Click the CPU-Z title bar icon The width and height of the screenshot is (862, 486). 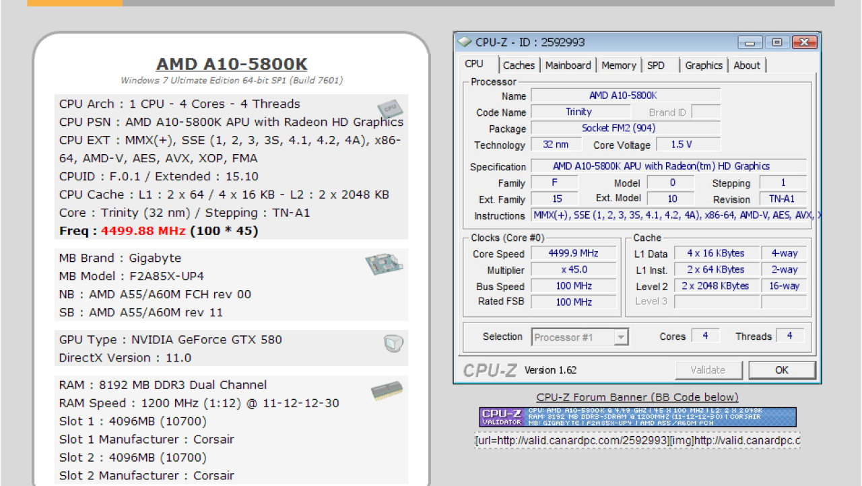(465, 42)
